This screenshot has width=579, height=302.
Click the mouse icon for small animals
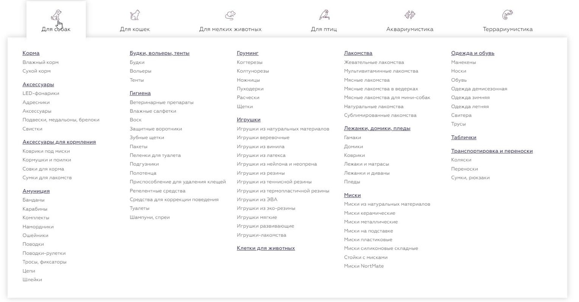(x=230, y=16)
